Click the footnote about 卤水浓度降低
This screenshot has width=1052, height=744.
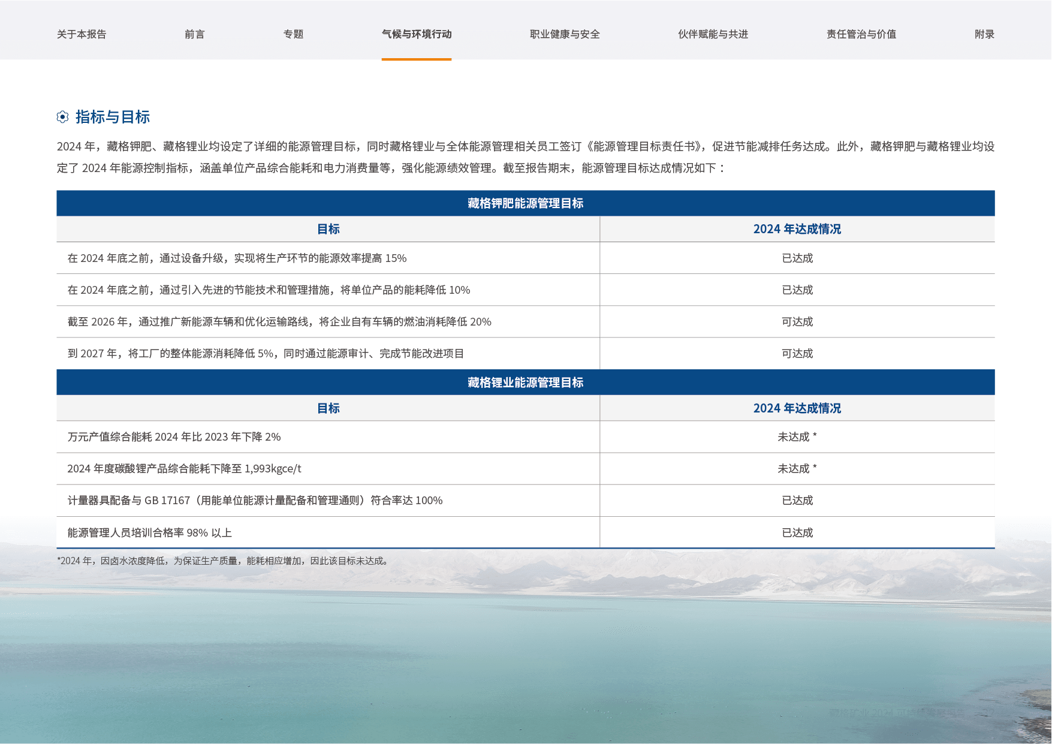[223, 561]
